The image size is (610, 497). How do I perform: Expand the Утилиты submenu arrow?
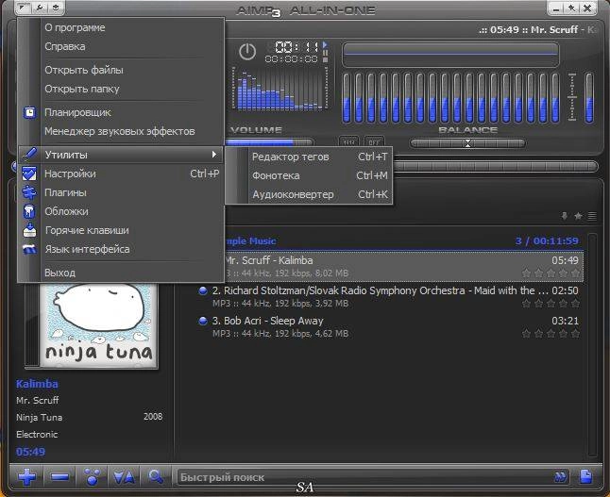[x=214, y=155]
